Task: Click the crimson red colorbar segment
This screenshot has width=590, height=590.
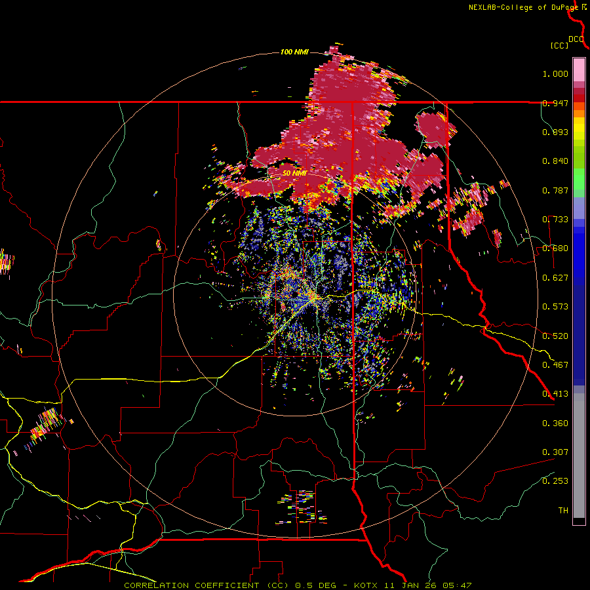Action: click(579, 91)
